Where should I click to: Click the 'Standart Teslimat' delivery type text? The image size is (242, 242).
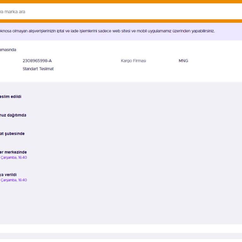pos(38,69)
